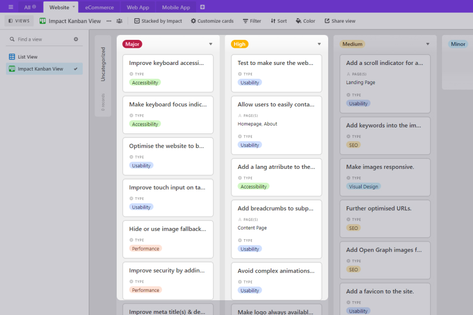The width and height of the screenshot is (473, 315).
Task: Open List View in sidebar
Action: [44, 57]
